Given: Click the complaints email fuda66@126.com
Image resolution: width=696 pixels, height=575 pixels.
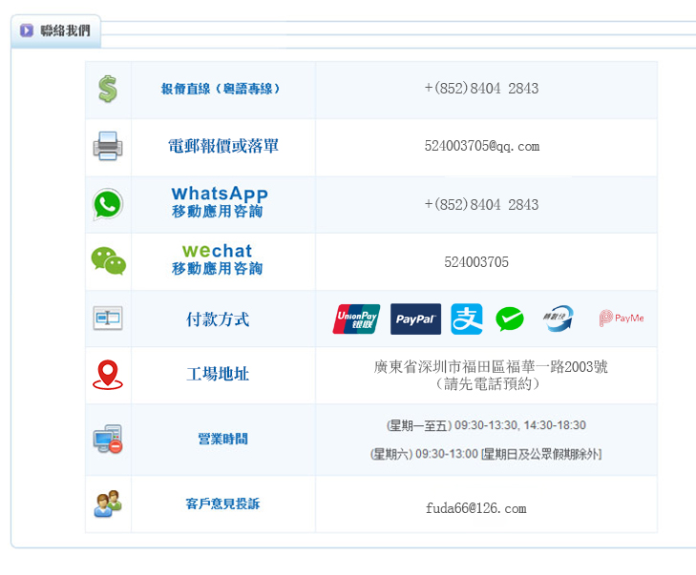Looking at the screenshot, I should tap(475, 508).
